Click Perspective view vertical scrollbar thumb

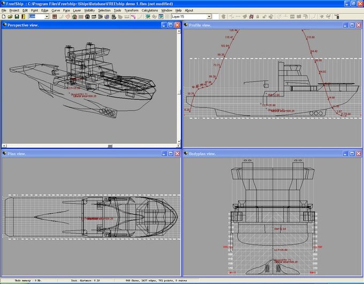click(x=179, y=92)
